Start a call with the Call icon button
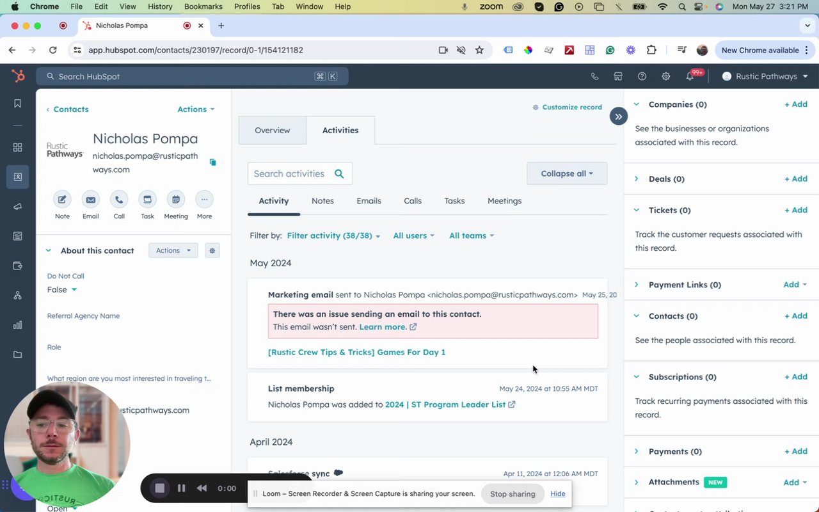This screenshot has height=512, width=819. pos(119,200)
